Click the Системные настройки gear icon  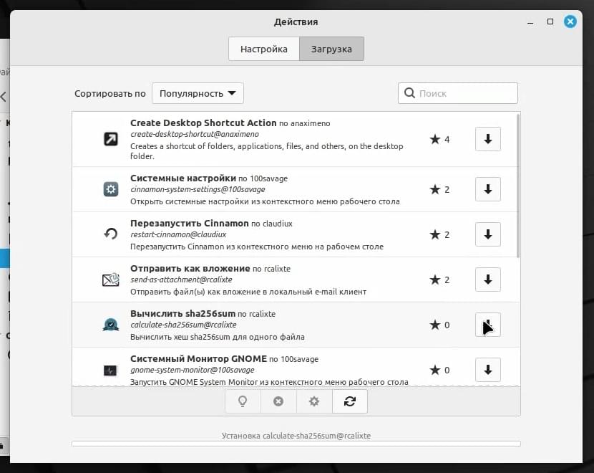(x=111, y=189)
